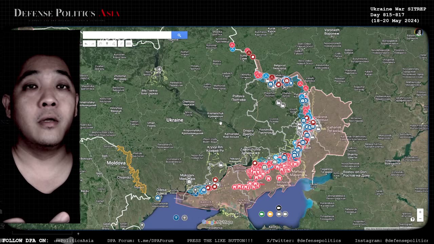This screenshot has width=434, height=244.
Task: Select the Add marker pin tool
Action: point(107,44)
